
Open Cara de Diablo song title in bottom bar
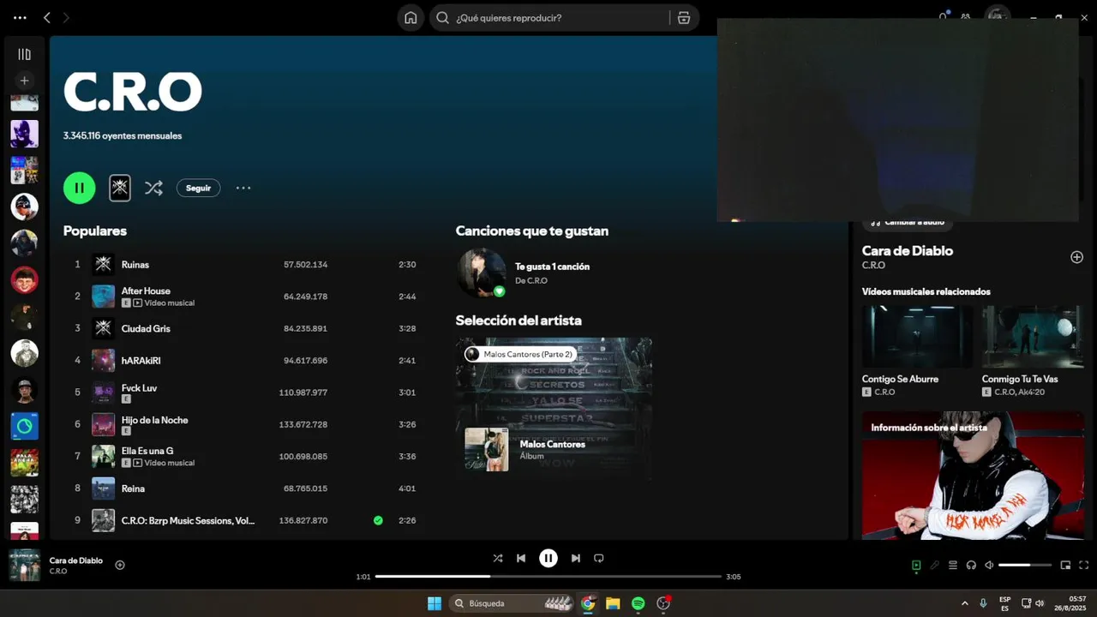tap(76, 560)
